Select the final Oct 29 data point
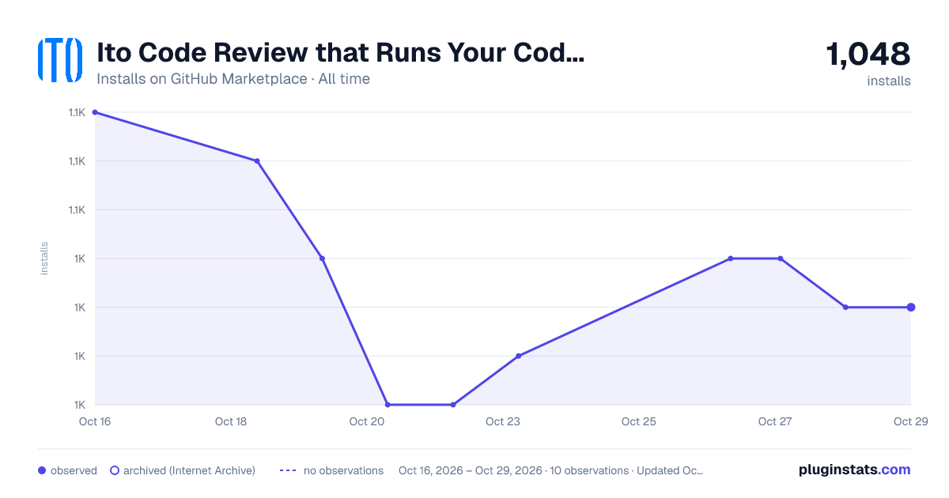Image resolution: width=949 pixels, height=498 pixels. tap(911, 307)
